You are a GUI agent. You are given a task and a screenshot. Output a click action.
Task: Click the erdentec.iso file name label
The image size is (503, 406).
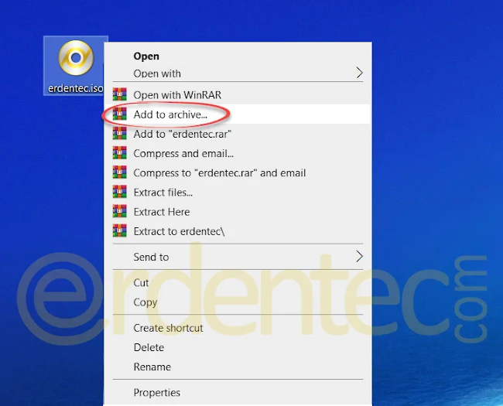[76, 88]
